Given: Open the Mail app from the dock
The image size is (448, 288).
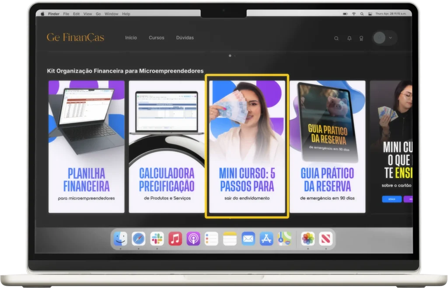Looking at the screenshot, I should click(x=248, y=239).
